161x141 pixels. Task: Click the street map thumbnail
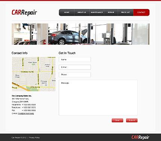[x=34, y=74]
